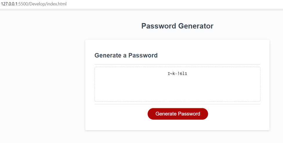The width and height of the screenshot is (283, 143).
Task: Click the address bar URL
Action: 34,4
